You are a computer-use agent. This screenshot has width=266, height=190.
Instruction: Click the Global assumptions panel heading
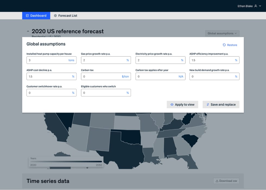(46, 44)
